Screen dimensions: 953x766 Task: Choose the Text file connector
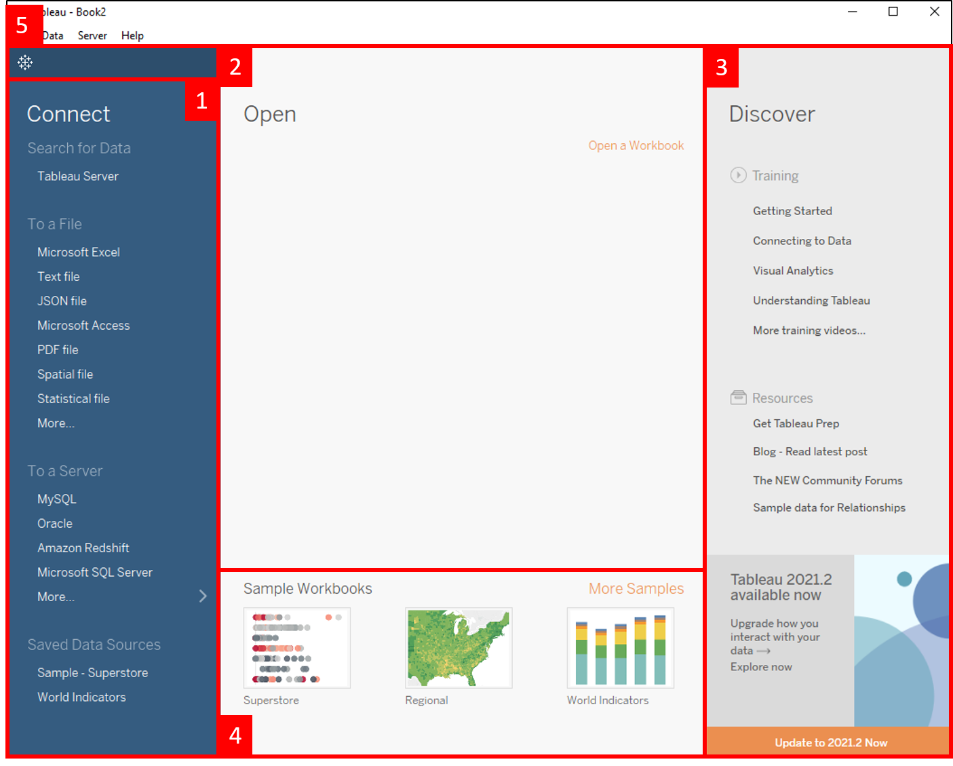(58, 276)
